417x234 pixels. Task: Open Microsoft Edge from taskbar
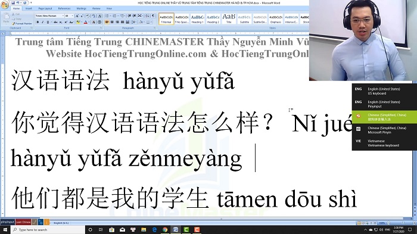pos(154,230)
